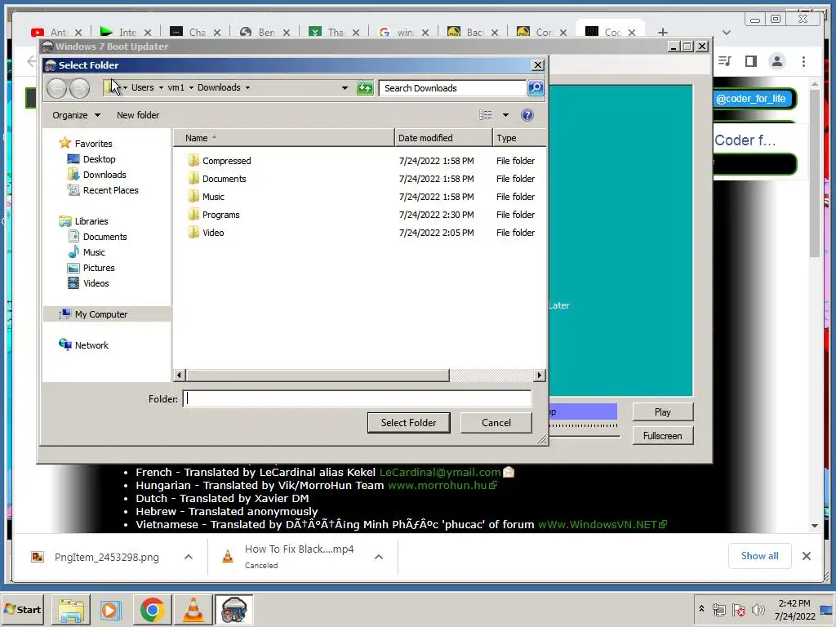This screenshot has height=627, width=836.
Task: Open Windows Media Player taskbar icon
Action: pyautogui.click(x=111, y=610)
